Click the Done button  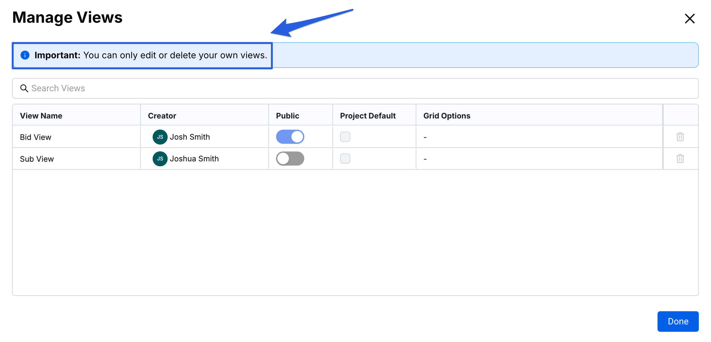point(678,321)
